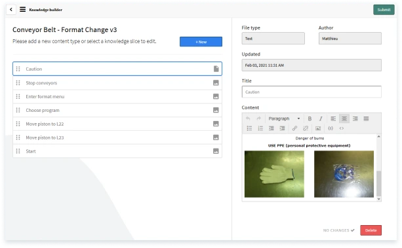Increase the indent
The image size is (402, 248).
click(282, 128)
